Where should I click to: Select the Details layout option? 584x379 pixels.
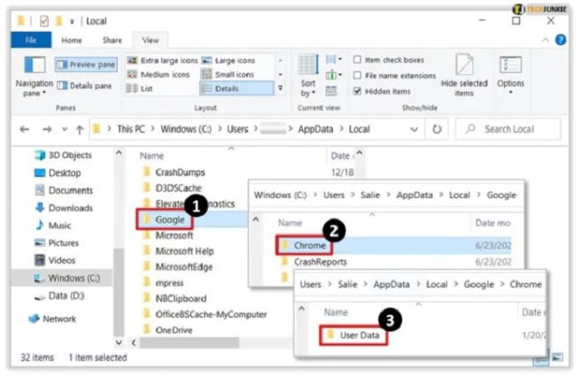tap(237, 88)
